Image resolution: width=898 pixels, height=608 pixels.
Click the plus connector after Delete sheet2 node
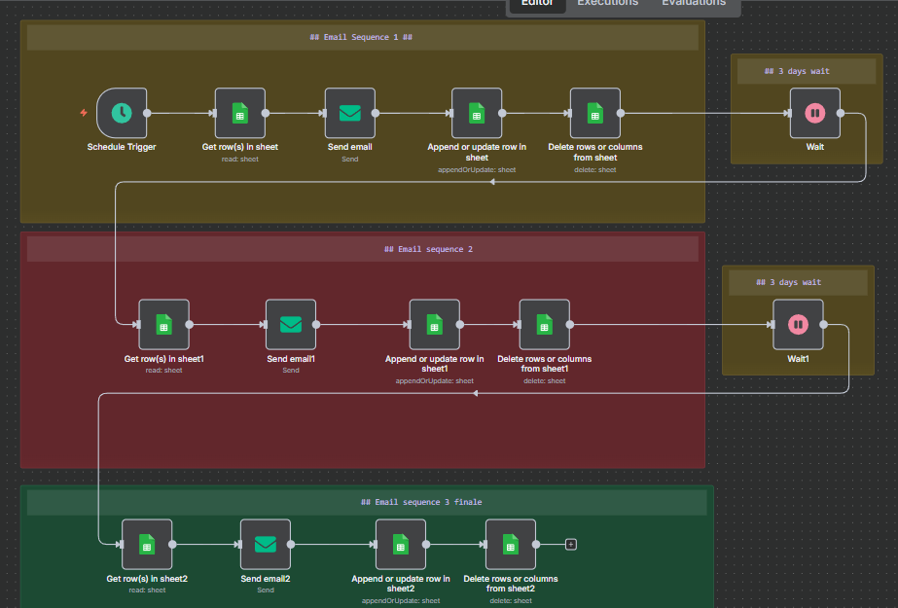571,544
